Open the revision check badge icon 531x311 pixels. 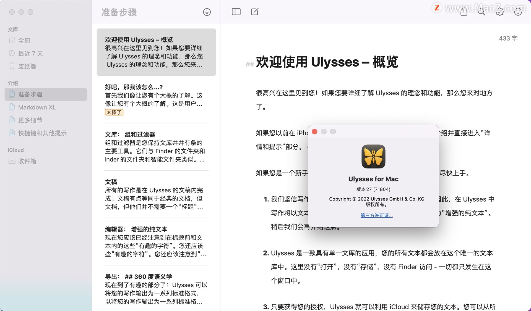point(499,12)
